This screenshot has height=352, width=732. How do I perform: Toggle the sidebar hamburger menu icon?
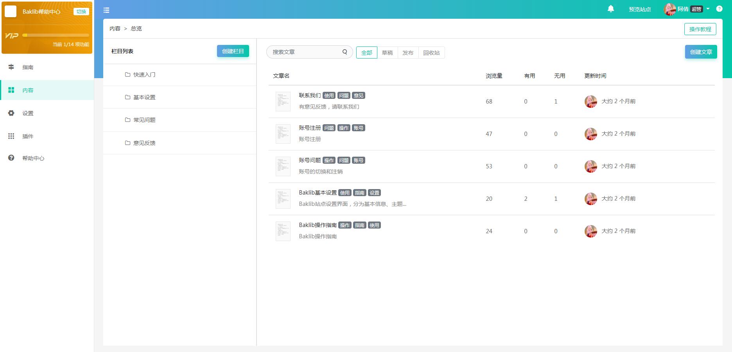tap(106, 10)
